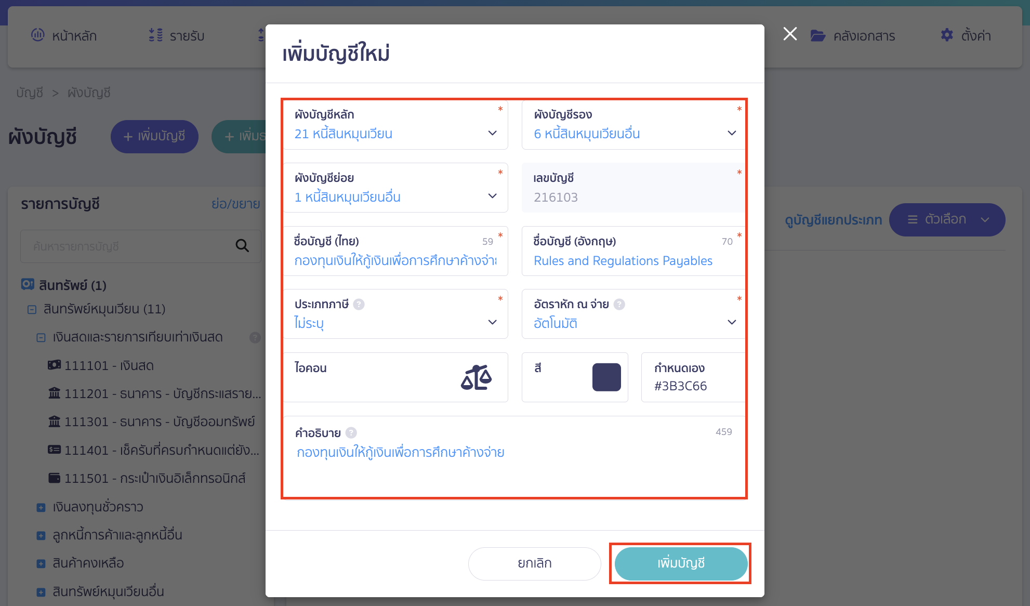
Task: Click the help icon next to คำอธิบาย
Action: 351,432
